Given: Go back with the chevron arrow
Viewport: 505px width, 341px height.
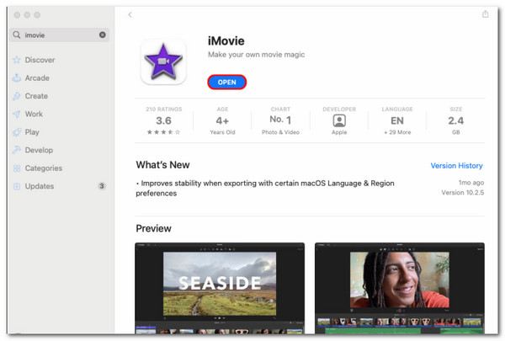Looking at the screenshot, I should (130, 15).
